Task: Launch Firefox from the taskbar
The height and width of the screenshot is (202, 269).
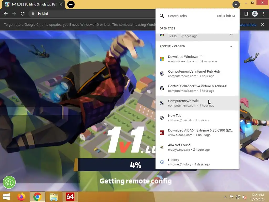Action: [x=21, y=197]
